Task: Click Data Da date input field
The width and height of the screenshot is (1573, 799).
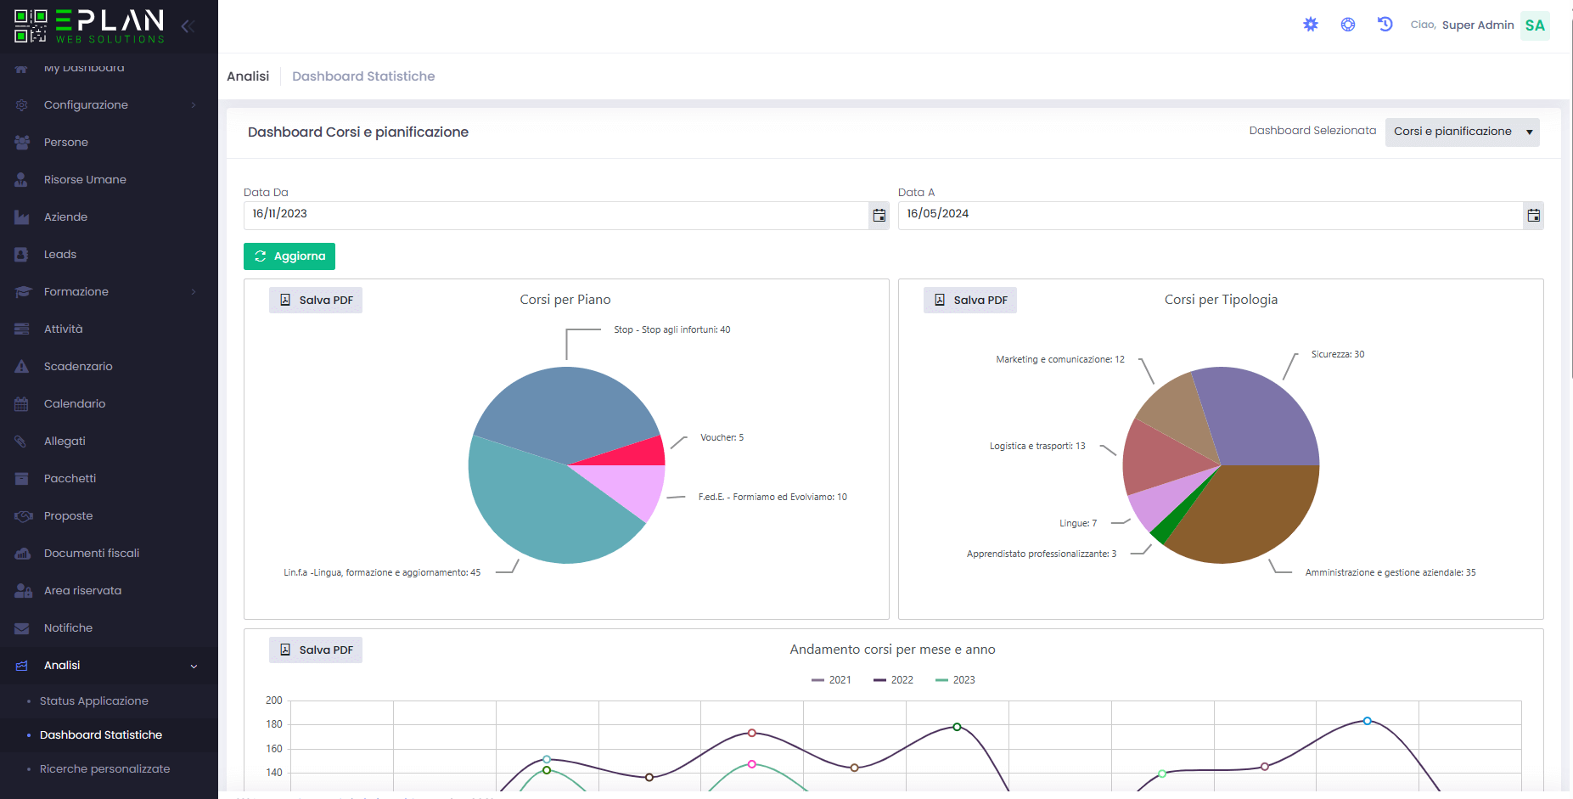Action: pos(557,216)
